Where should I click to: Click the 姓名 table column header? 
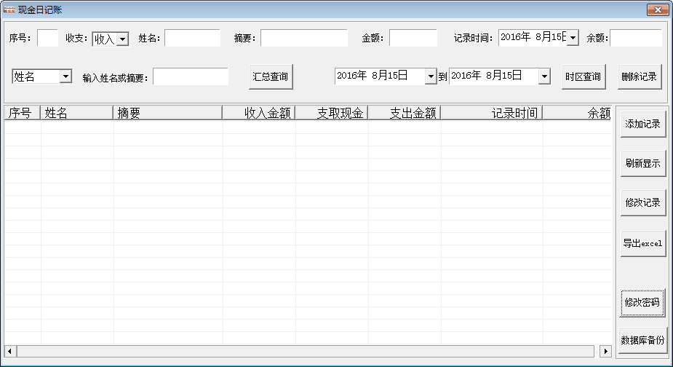(x=77, y=113)
